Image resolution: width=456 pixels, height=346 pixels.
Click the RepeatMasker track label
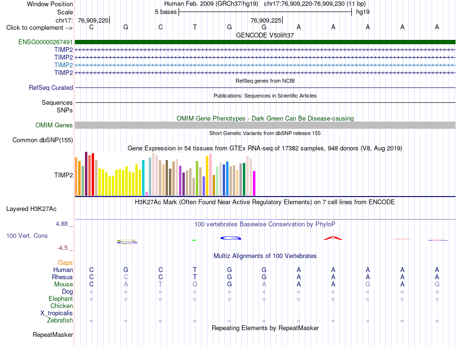click(x=53, y=334)
